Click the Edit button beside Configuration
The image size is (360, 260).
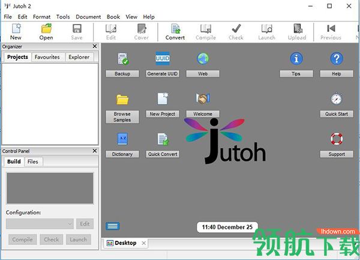click(85, 224)
